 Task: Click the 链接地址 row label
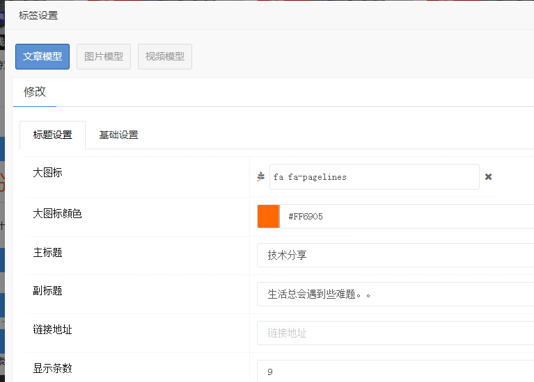52,329
